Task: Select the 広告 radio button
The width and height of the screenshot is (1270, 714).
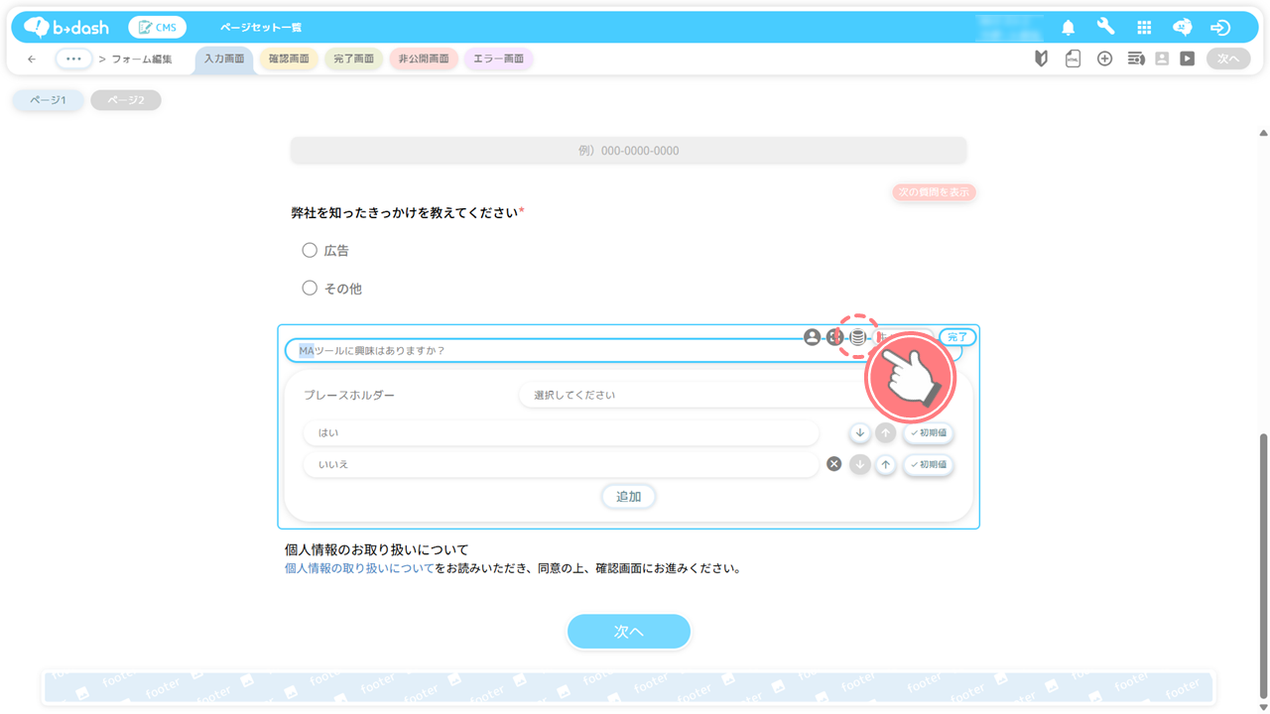Action: (x=310, y=251)
